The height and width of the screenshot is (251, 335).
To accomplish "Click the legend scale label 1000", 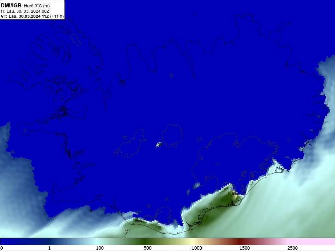I will coord(197,248).
